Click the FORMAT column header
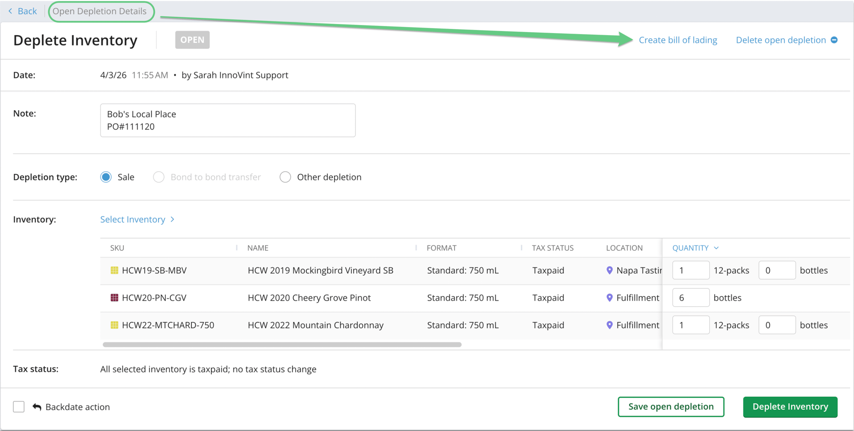Screen dimensions: 854x431 (x=442, y=248)
